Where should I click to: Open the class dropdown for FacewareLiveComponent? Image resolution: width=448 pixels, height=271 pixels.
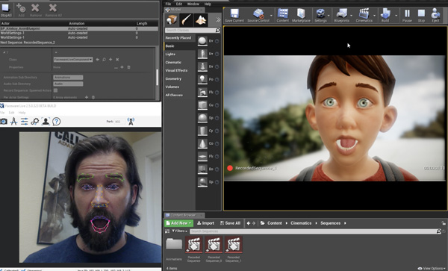click(73, 60)
